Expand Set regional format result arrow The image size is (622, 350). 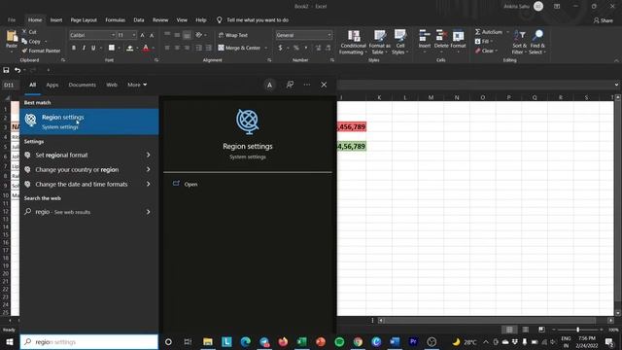[148, 156]
